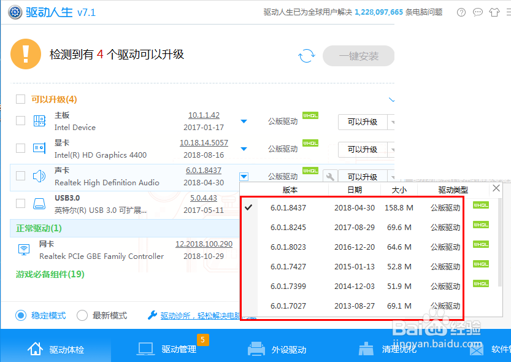Collapse the 可以升级 section chevron

coord(392,100)
